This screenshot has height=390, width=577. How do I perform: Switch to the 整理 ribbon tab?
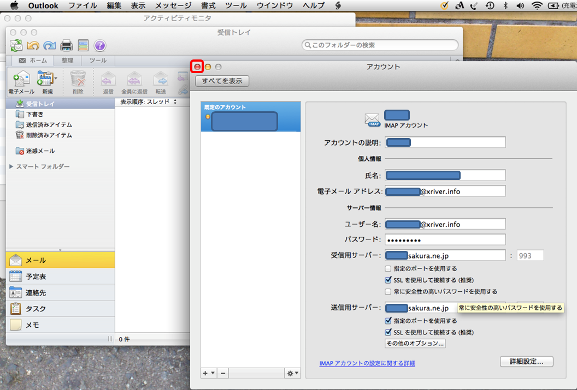(x=67, y=61)
